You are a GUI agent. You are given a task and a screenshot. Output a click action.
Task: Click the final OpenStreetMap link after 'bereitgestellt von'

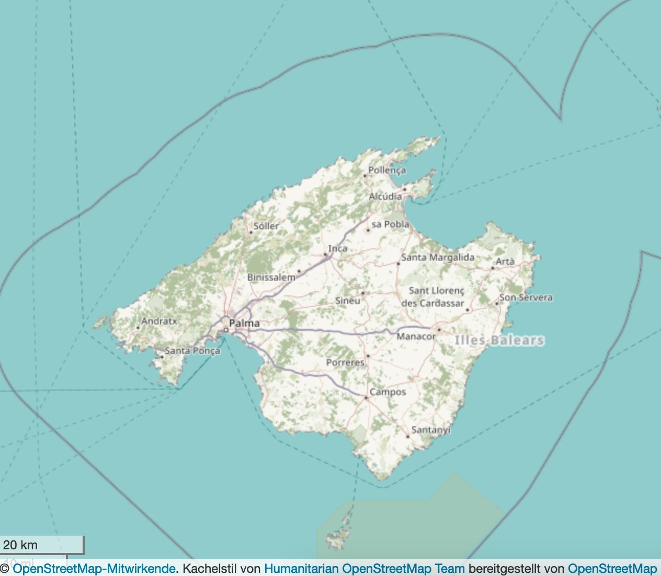[x=612, y=568]
